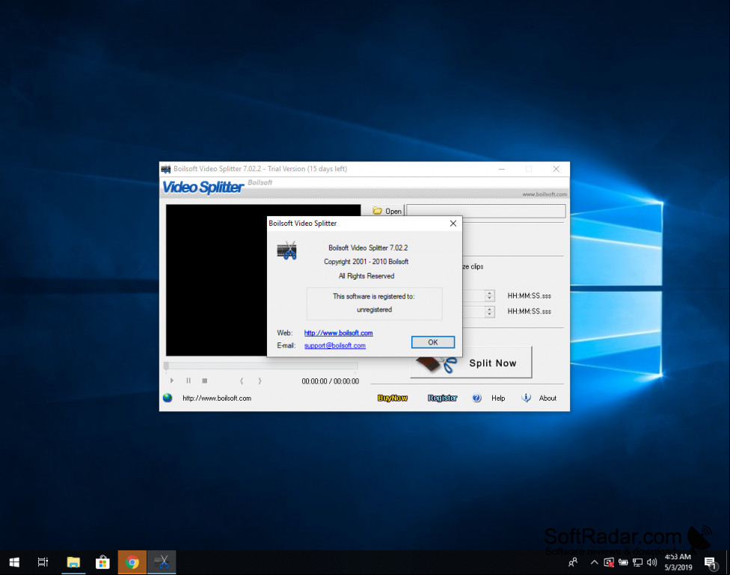Click the film-and-scissors icon in the About dialog
The image size is (730, 575).
(x=286, y=251)
